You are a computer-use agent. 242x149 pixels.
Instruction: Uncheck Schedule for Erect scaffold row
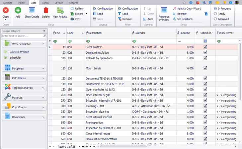point(205,47)
